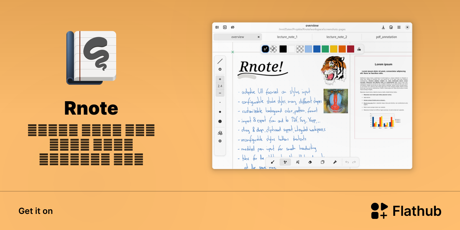This screenshot has width=460, height=230.
Task: Open the lower gear constraints settings
Action: pos(220,141)
